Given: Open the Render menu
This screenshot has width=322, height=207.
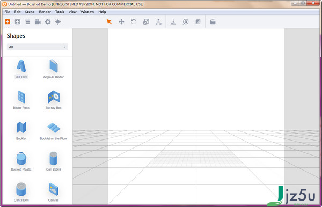Looking at the screenshot, I should pyautogui.click(x=45, y=12).
